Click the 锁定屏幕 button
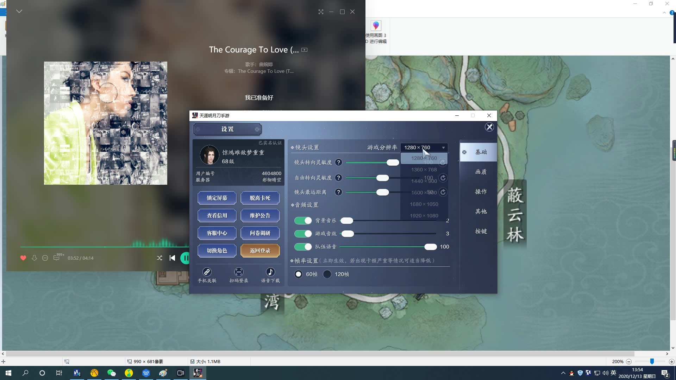Screen dimensions: 676x380 pyautogui.click(x=217, y=198)
